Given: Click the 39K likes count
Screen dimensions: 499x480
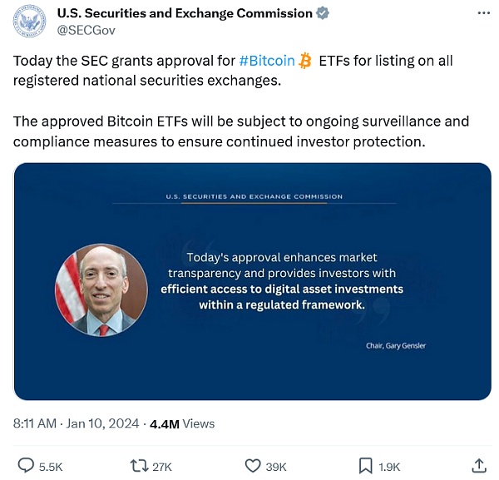Looking at the screenshot, I should 277,466.
